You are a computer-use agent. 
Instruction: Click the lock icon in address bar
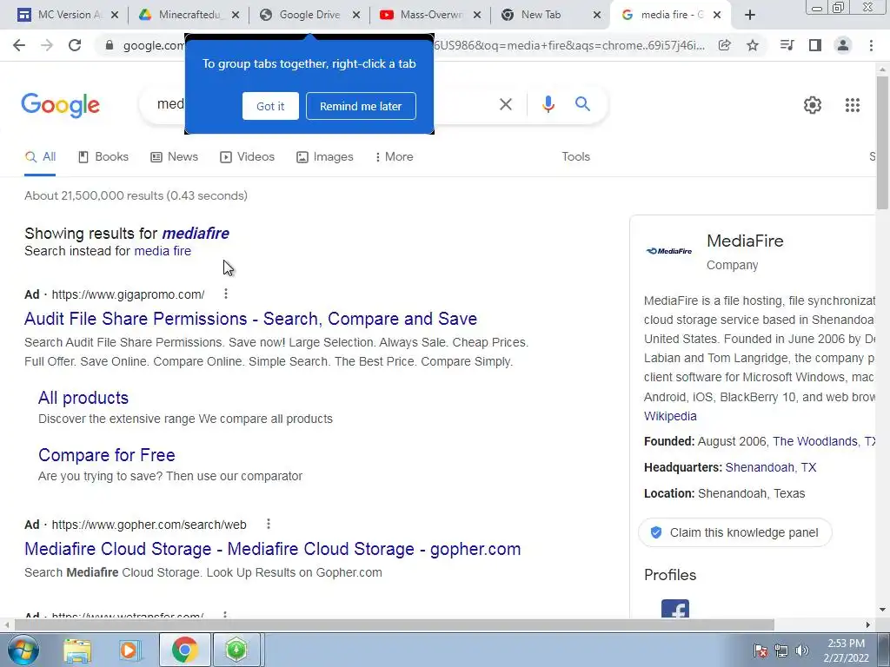click(x=110, y=45)
